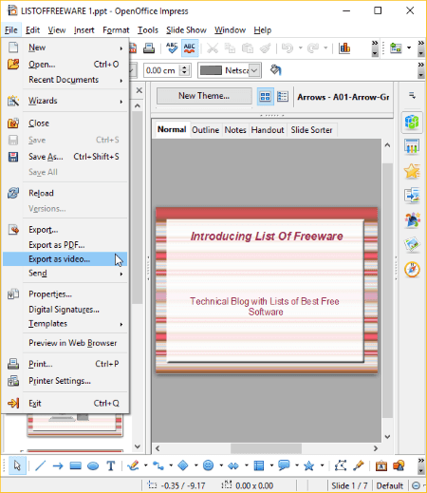Viewport: 427px width, 493px height.
Task: Run the Spelling and Grammar check icon
Action: pyautogui.click(x=172, y=48)
